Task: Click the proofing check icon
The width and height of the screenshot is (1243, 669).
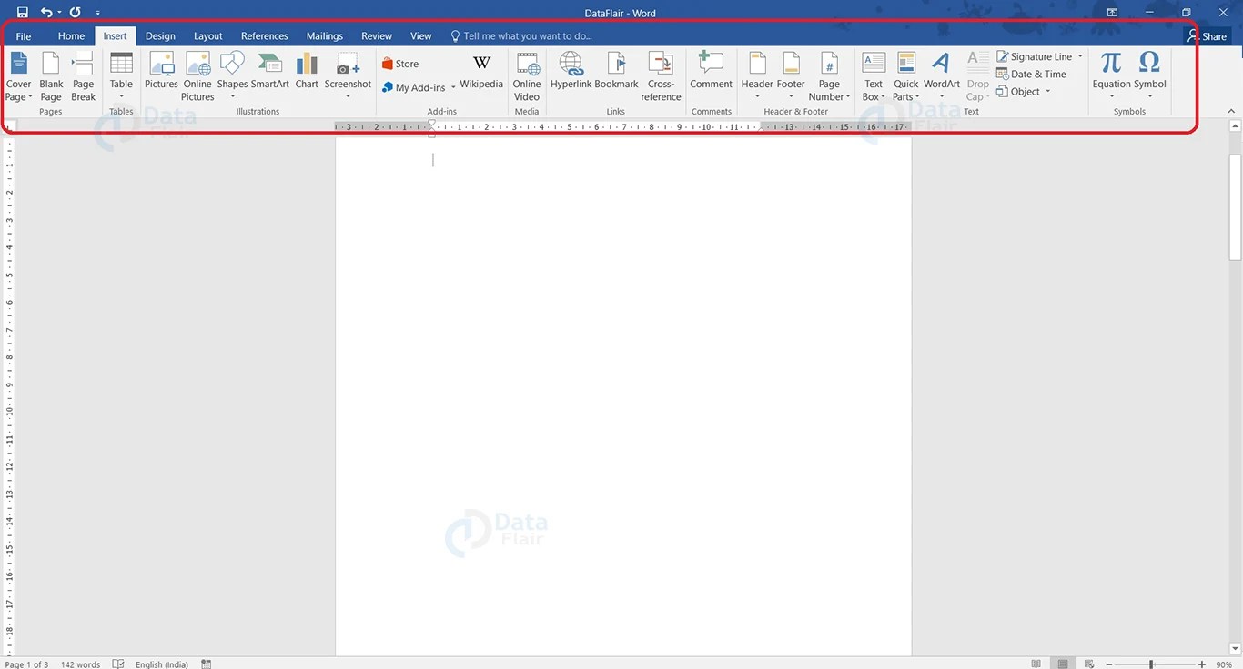Action: [x=118, y=664]
